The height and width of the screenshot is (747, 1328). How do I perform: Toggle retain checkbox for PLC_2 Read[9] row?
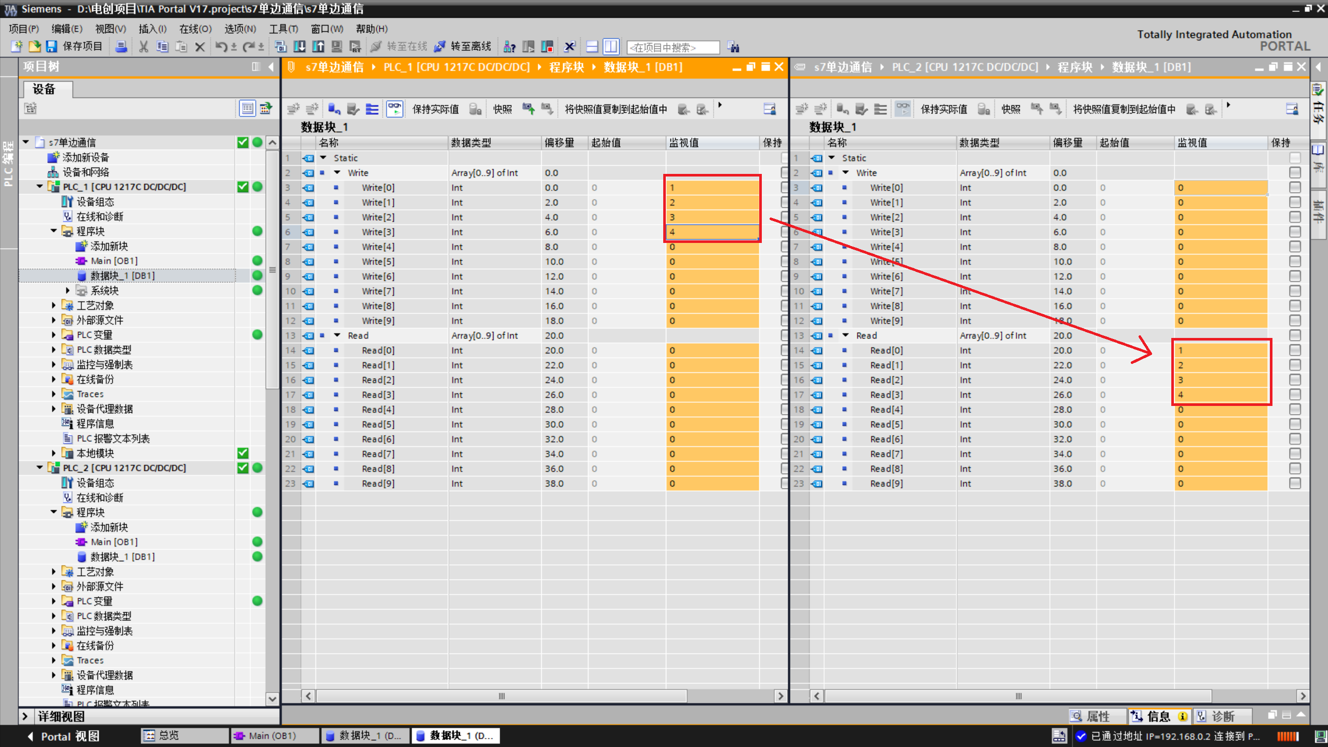click(1295, 483)
